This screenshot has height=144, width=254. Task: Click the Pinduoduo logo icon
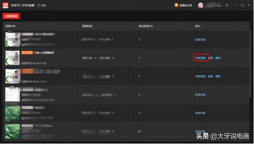coord(6,5)
